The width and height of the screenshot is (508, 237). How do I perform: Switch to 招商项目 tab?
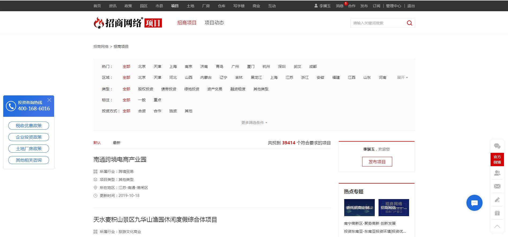(x=187, y=23)
